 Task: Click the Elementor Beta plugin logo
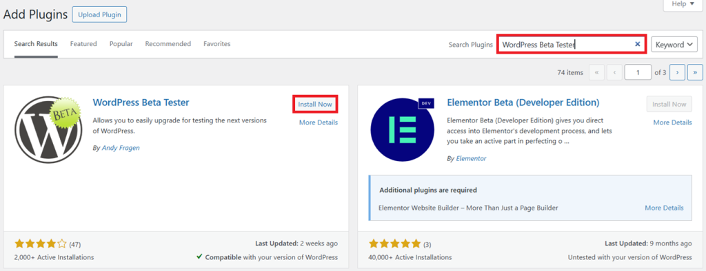tap(403, 129)
